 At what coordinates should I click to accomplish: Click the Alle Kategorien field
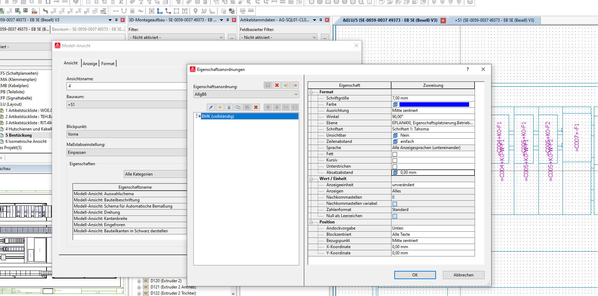click(155, 174)
